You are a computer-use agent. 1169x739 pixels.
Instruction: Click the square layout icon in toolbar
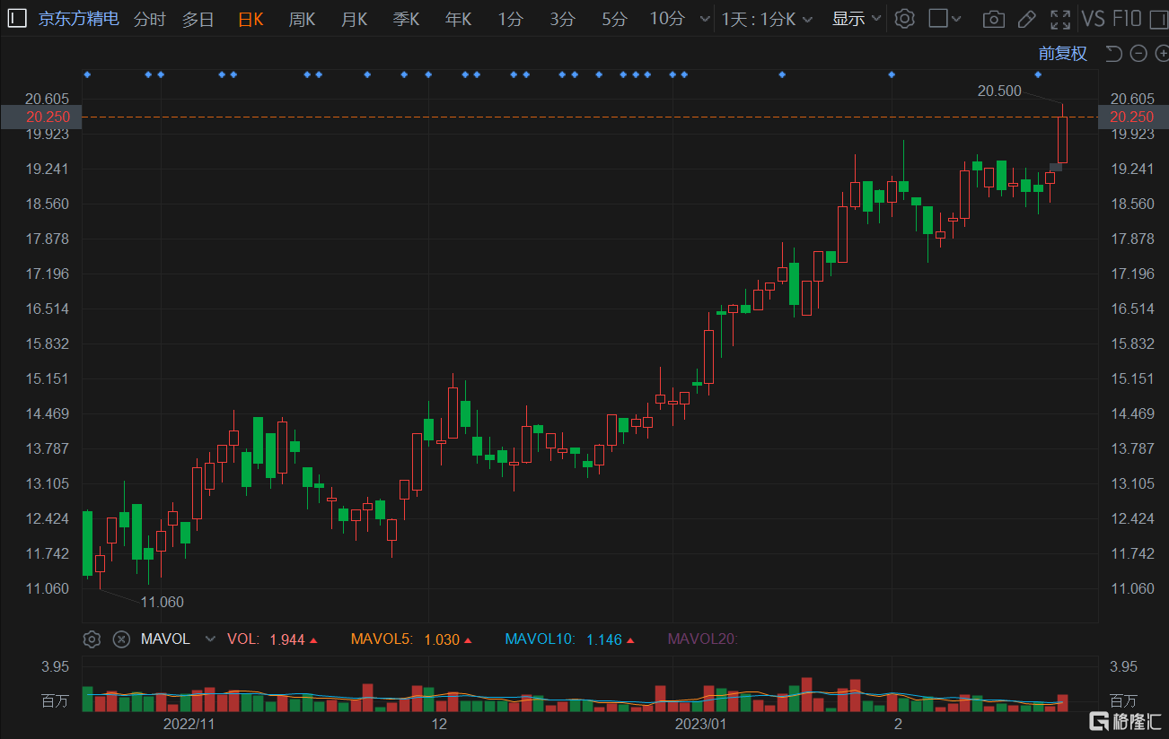tap(938, 18)
